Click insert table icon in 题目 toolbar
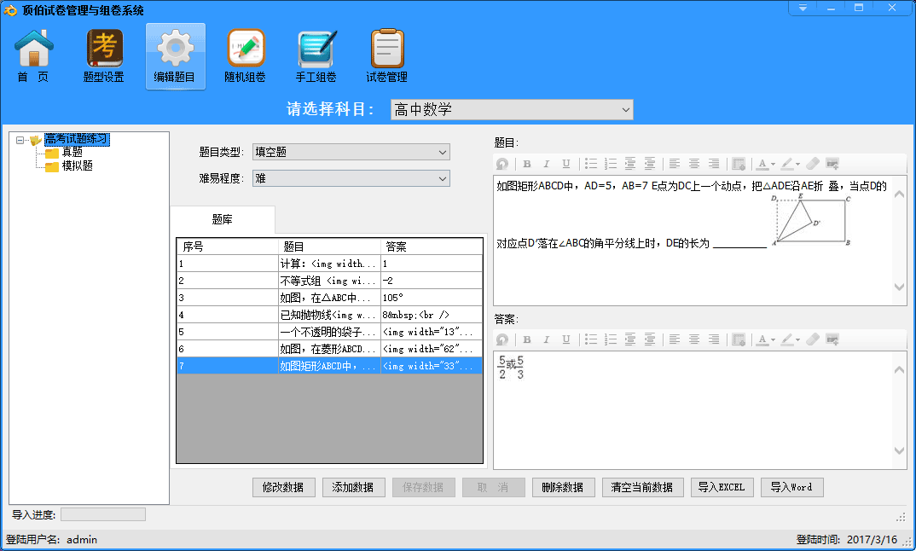916x551 pixels. [x=739, y=164]
